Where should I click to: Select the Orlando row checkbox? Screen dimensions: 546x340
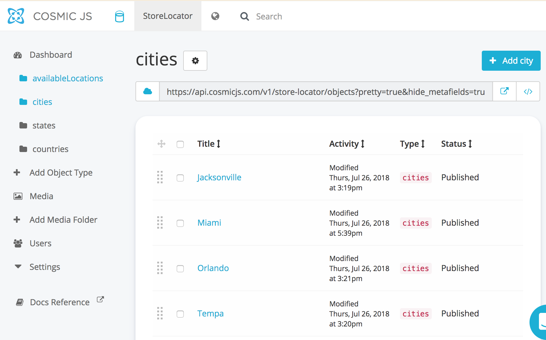point(180,268)
